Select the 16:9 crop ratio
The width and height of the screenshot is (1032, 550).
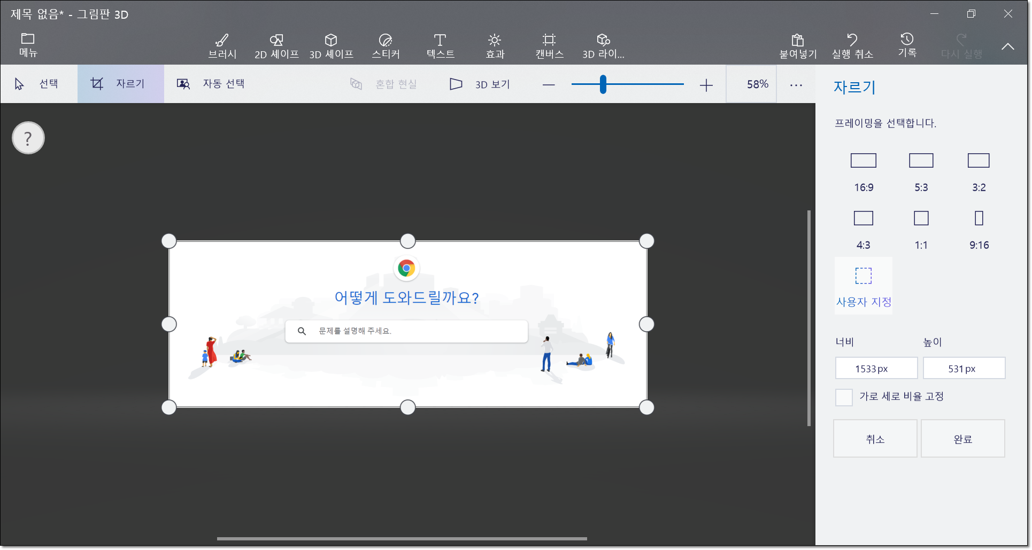(x=864, y=172)
